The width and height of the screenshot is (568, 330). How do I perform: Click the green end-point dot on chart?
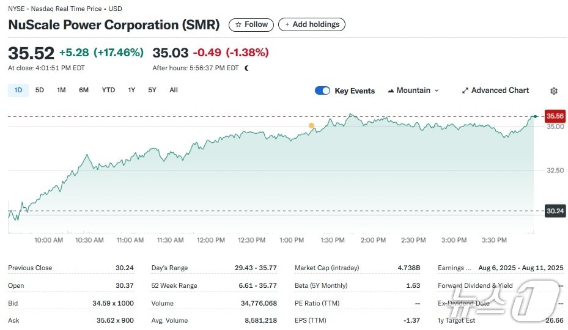coord(536,116)
